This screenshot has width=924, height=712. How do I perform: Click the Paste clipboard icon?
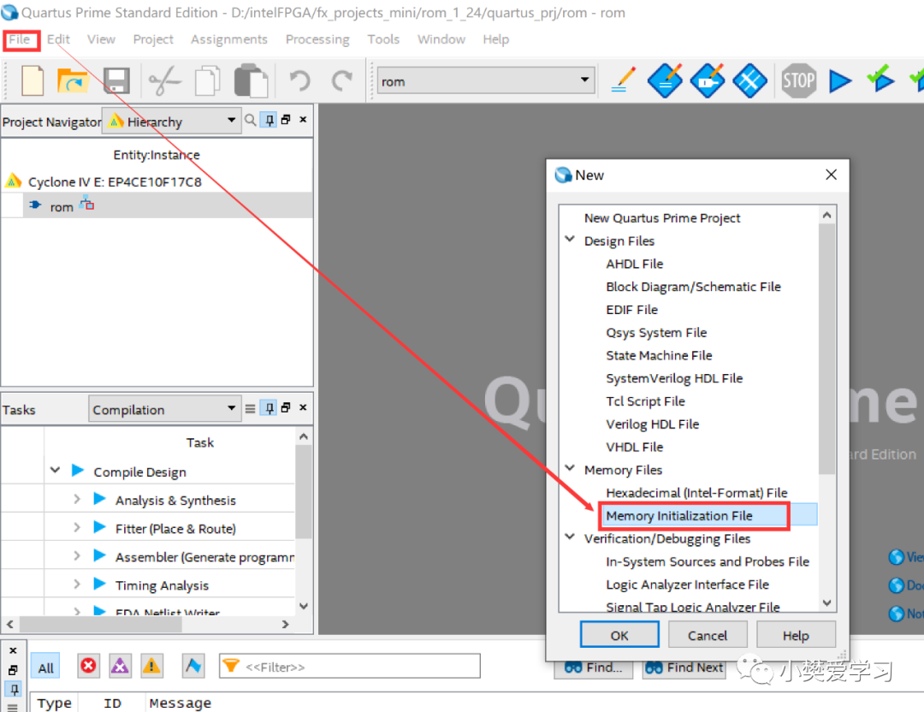click(251, 80)
